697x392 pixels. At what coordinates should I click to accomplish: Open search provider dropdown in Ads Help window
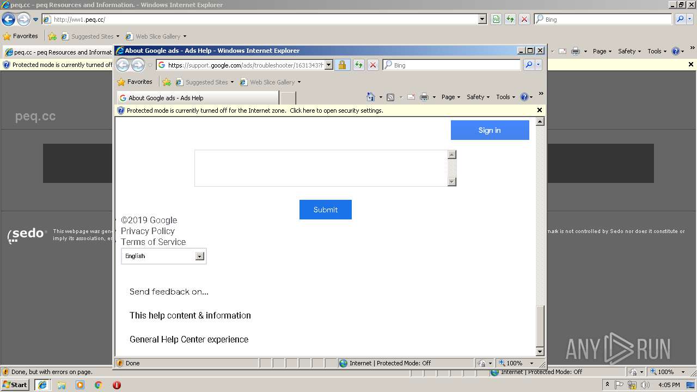point(539,65)
